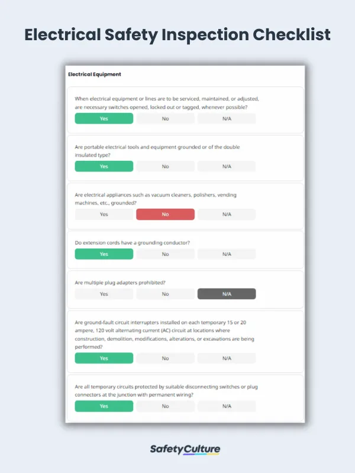Screen dimensions: 355x473
Task: Select Yes for extension cords grounding conductor
Action: coord(104,254)
